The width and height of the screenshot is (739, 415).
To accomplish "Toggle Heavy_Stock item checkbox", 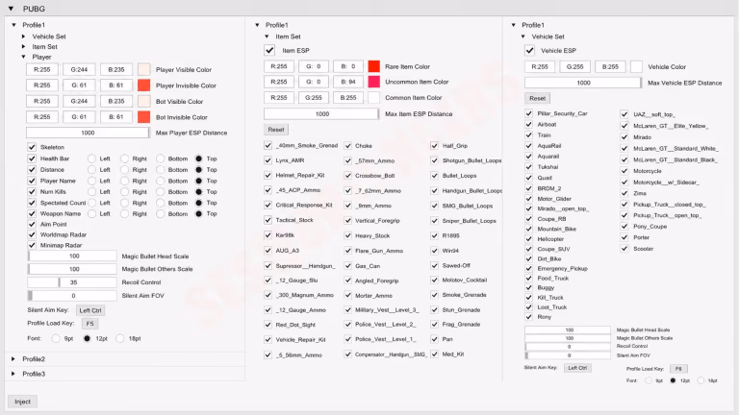I will click(x=347, y=235).
